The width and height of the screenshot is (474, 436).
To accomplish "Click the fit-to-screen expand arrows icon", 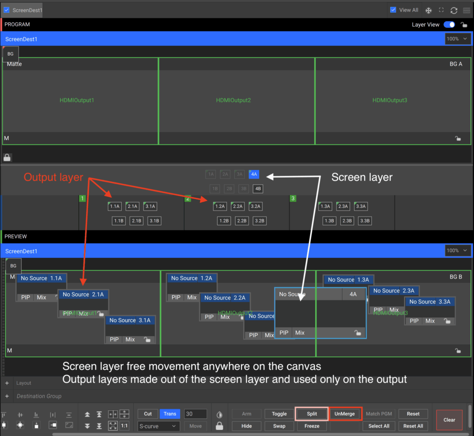I will coord(112,425).
